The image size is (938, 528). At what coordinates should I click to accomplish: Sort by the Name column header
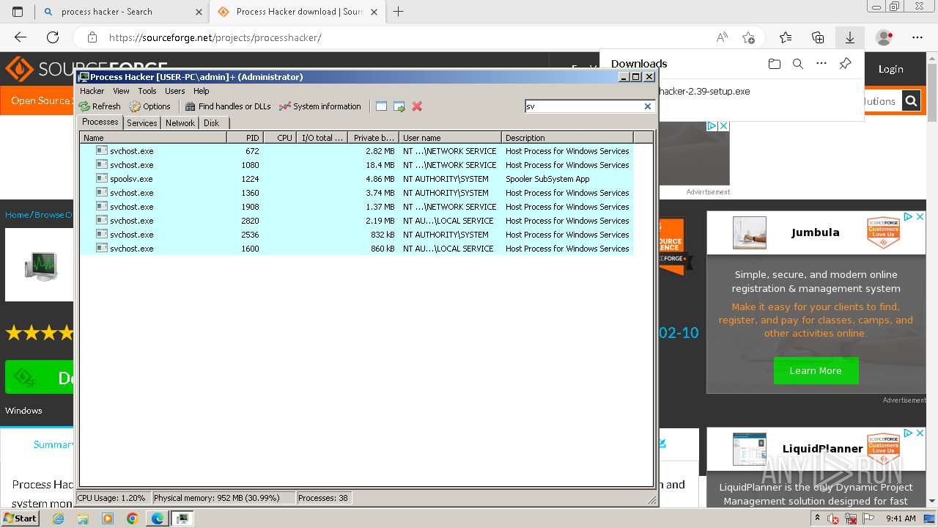(x=153, y=137)
